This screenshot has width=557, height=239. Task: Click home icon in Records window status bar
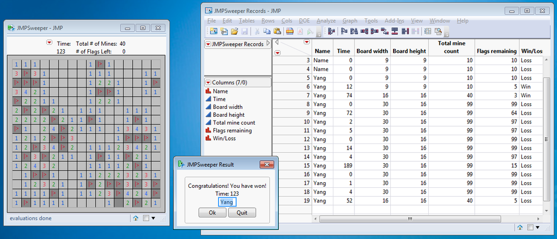pyautogui.click(x=520, y=227)
